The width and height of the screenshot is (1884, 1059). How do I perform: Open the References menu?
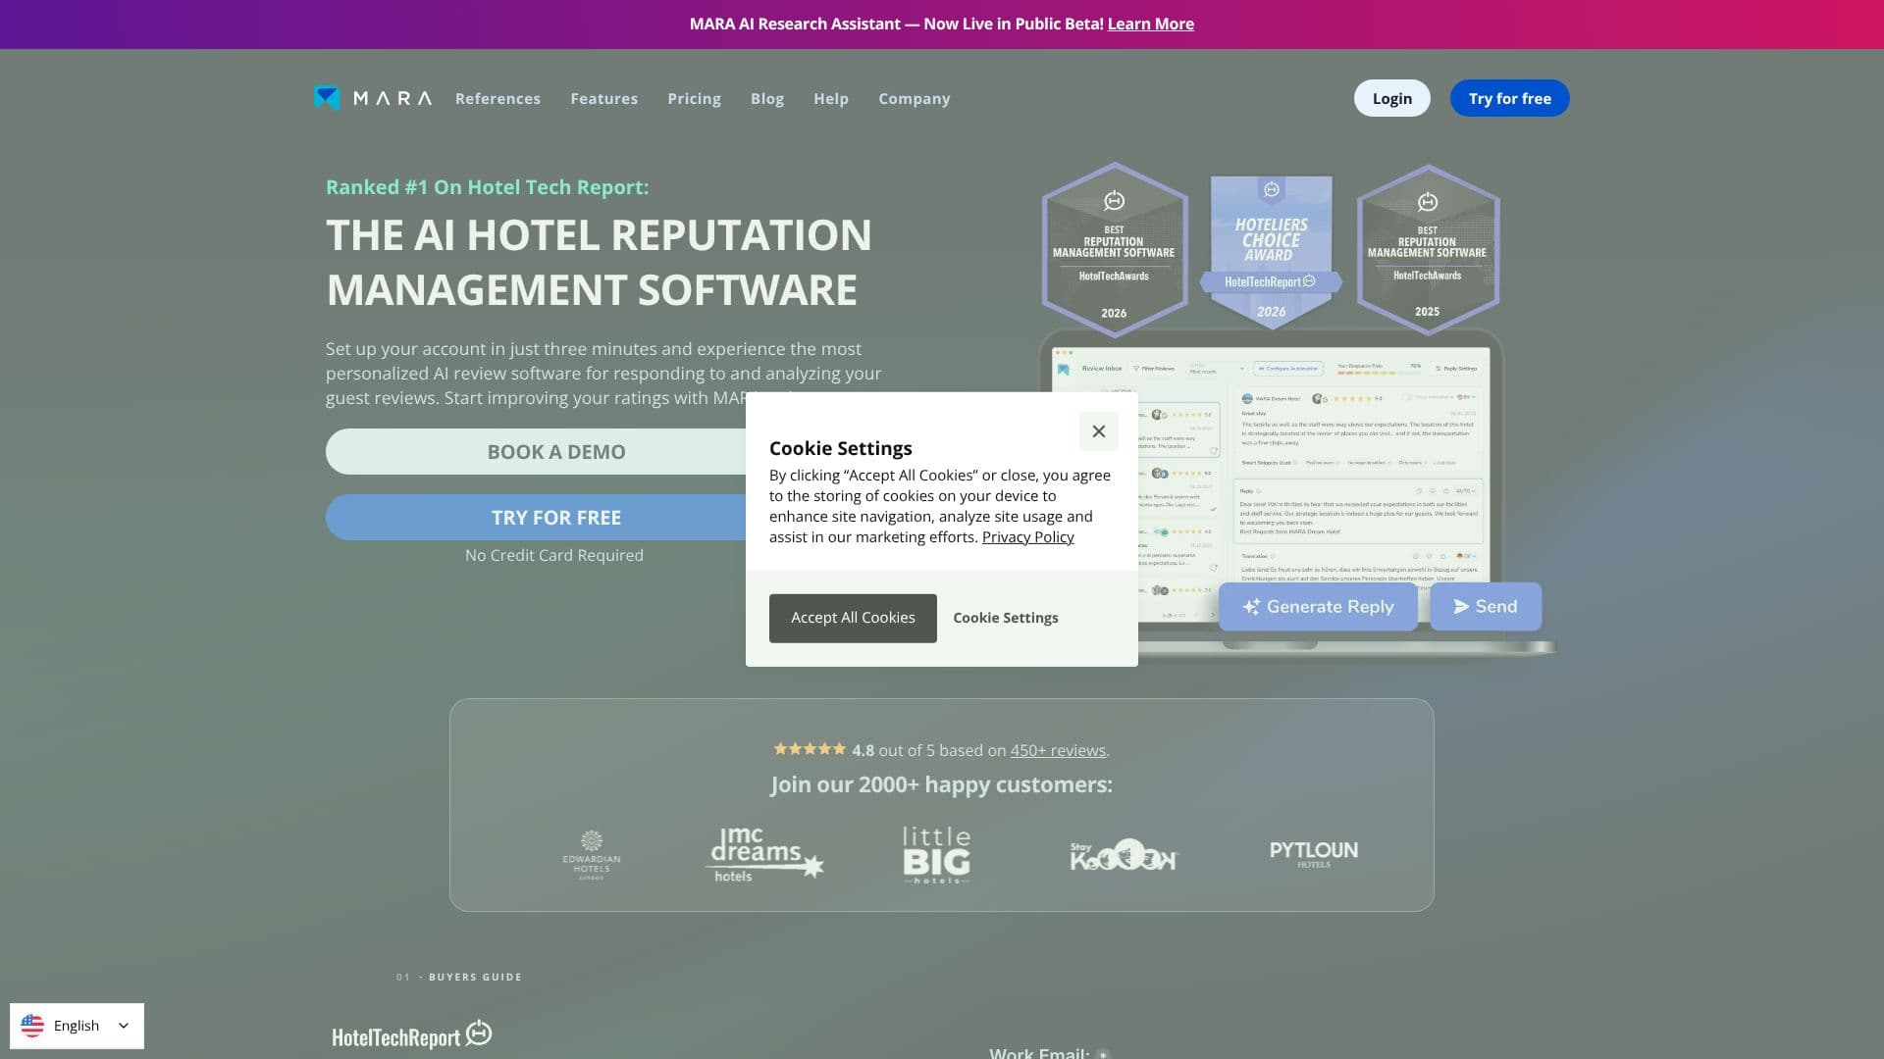pyautogui.click(x=497, y=98)
